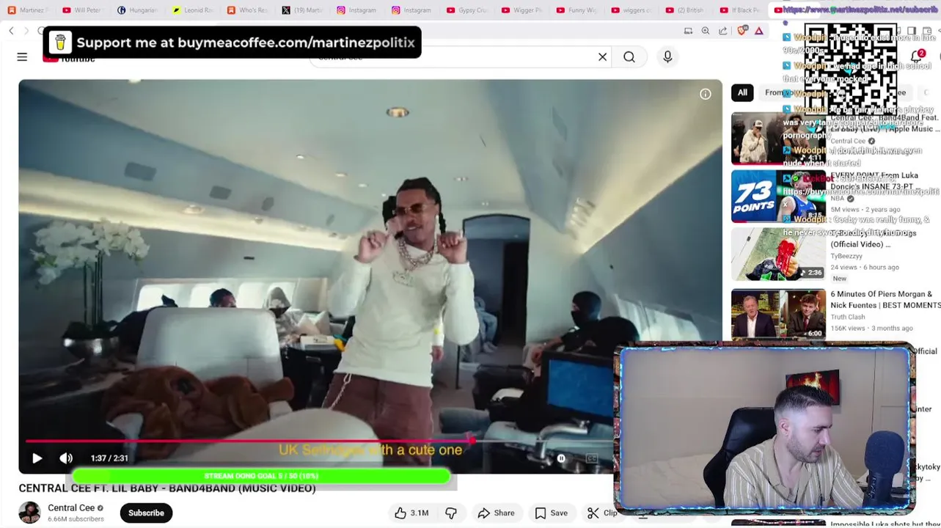
Task: Mute the video with speaker icon
Action: [66, 458]
